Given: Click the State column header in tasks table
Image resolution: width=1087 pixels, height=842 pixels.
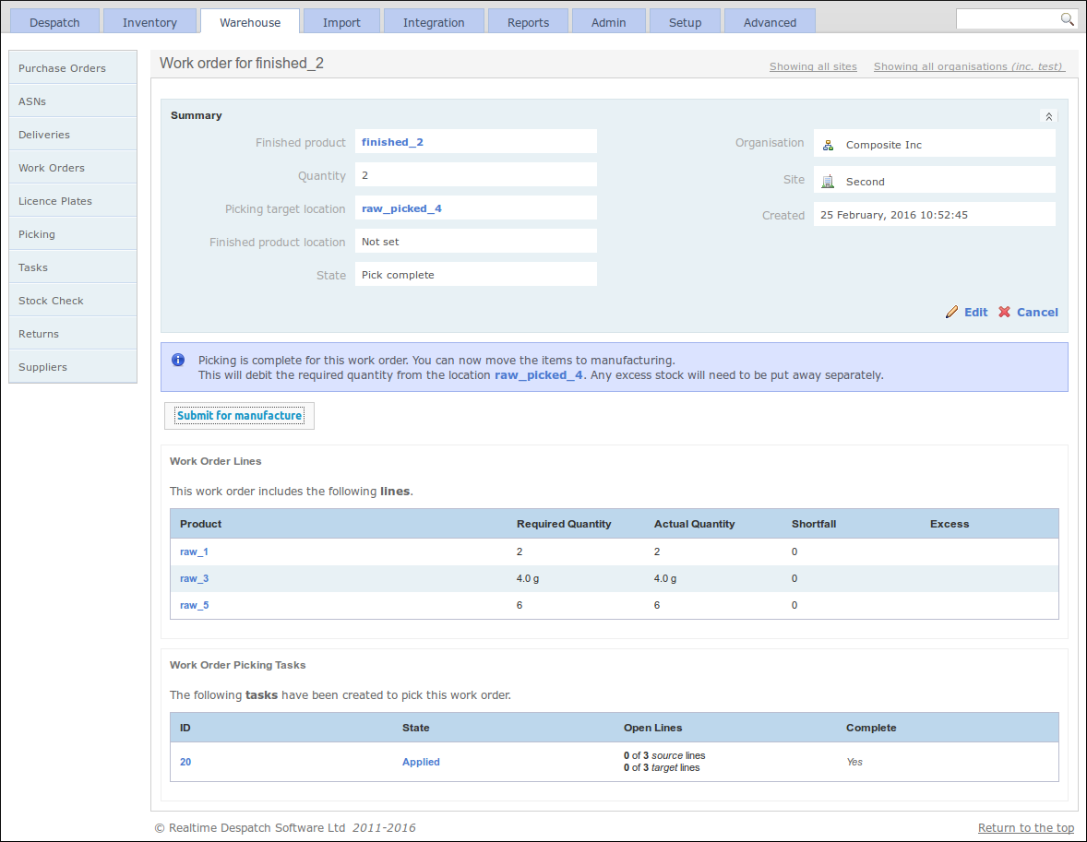Looking at the screenshot, I should pyautogui.click(x=415, y=728).
